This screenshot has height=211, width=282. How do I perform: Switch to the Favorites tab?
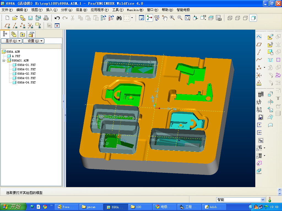pyautogui.click(x=22, y=34)
